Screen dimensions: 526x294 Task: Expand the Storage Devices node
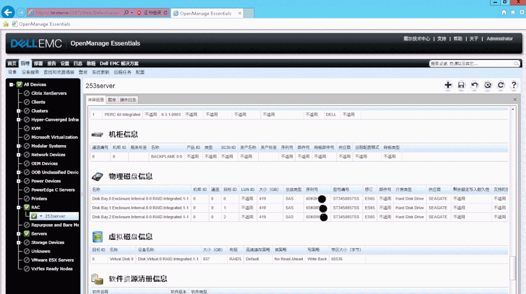coord(19,242)
